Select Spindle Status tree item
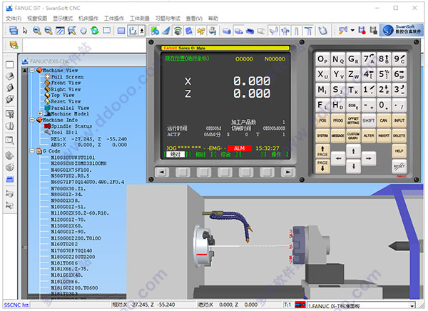The image size is (428, 311). 71,126
